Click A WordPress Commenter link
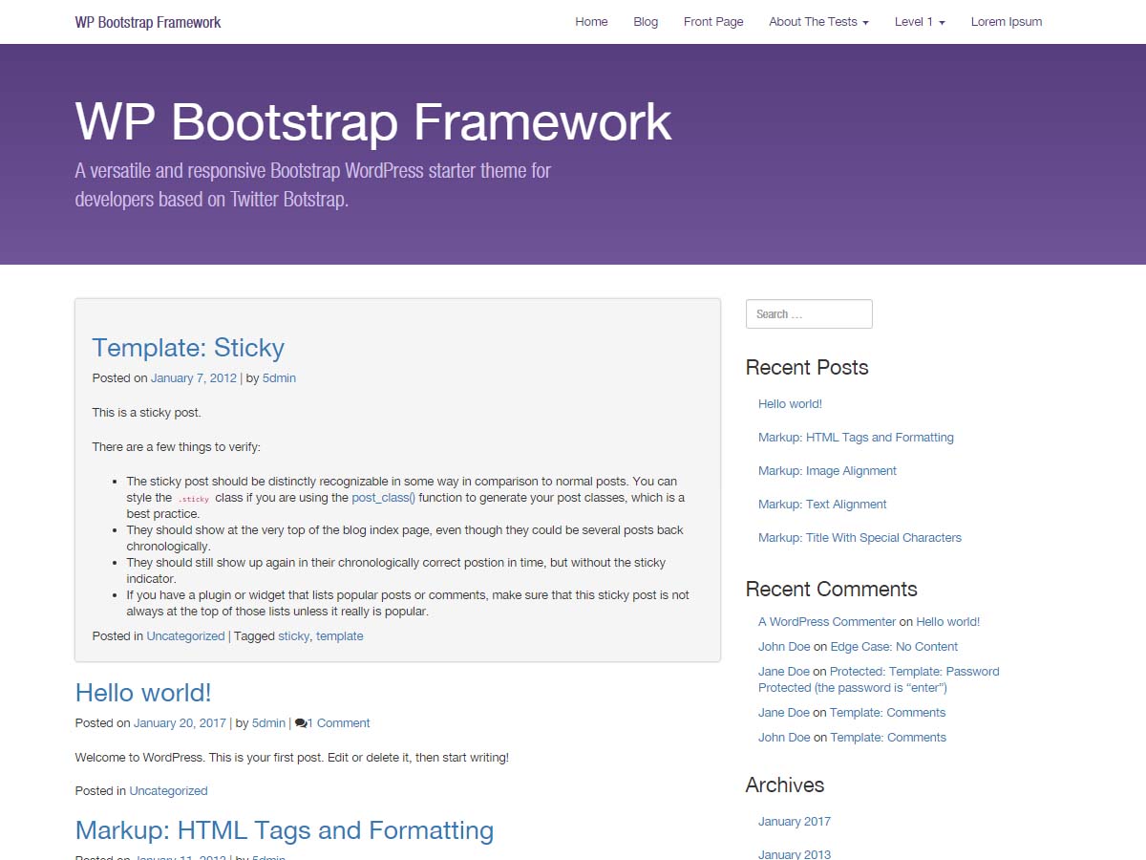Image resolution: width=1146 pixels, height=860 pixels. tap(827, 622)
